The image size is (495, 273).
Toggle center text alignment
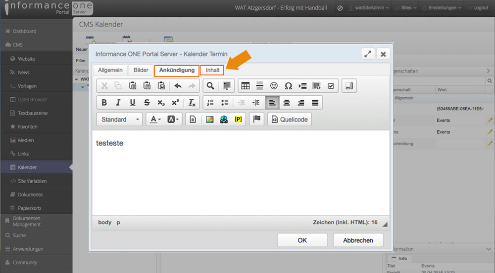pos(287,103)
